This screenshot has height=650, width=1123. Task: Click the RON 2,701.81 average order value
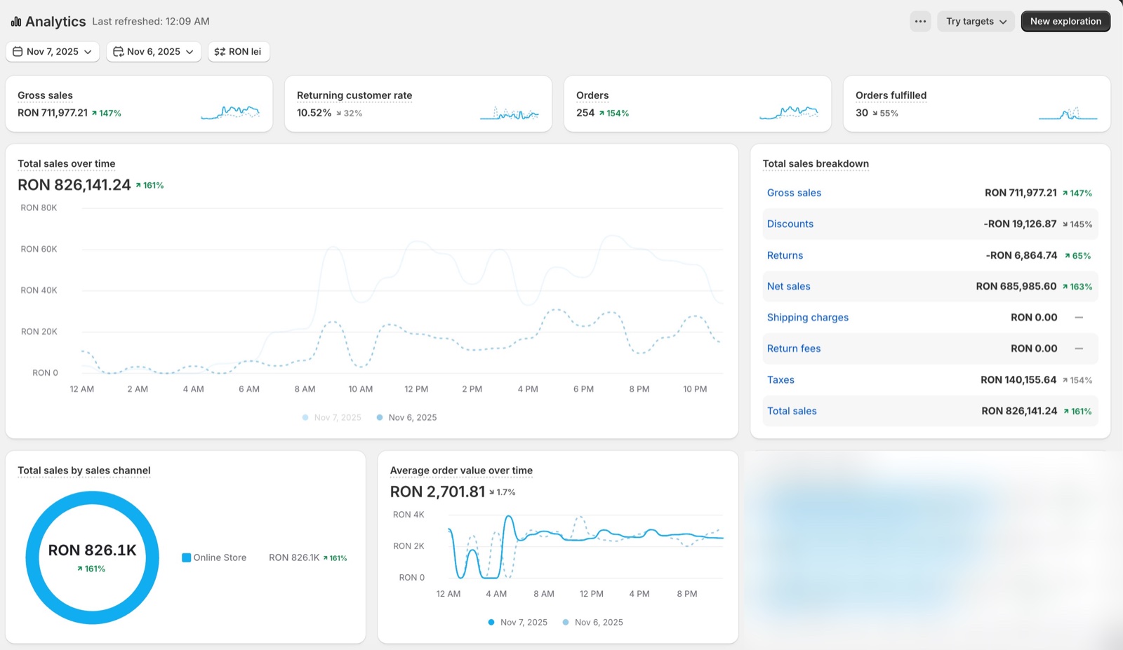coord(438,492)
